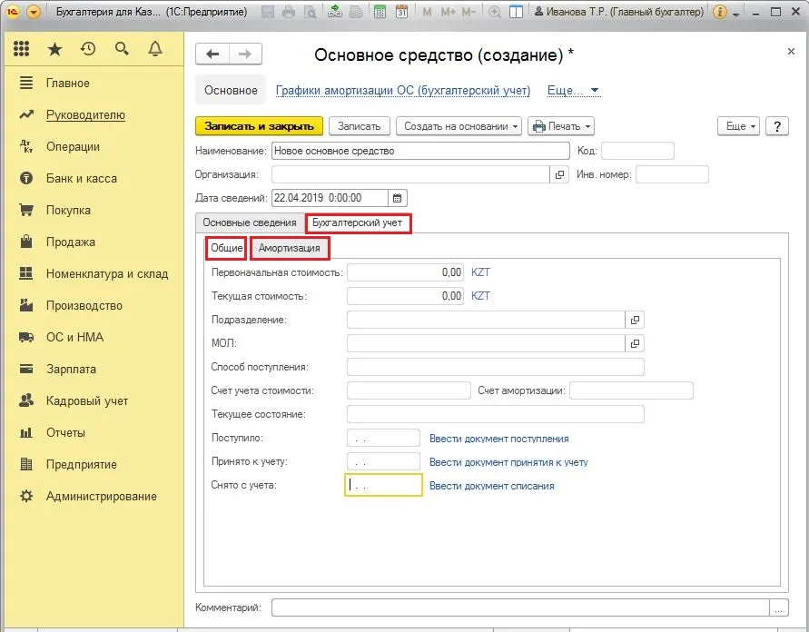This screenshot has width=809, height=632.
Task: Open Графики амортизации ОС (бухгалтерский учет) link
Action: [403, 91]
